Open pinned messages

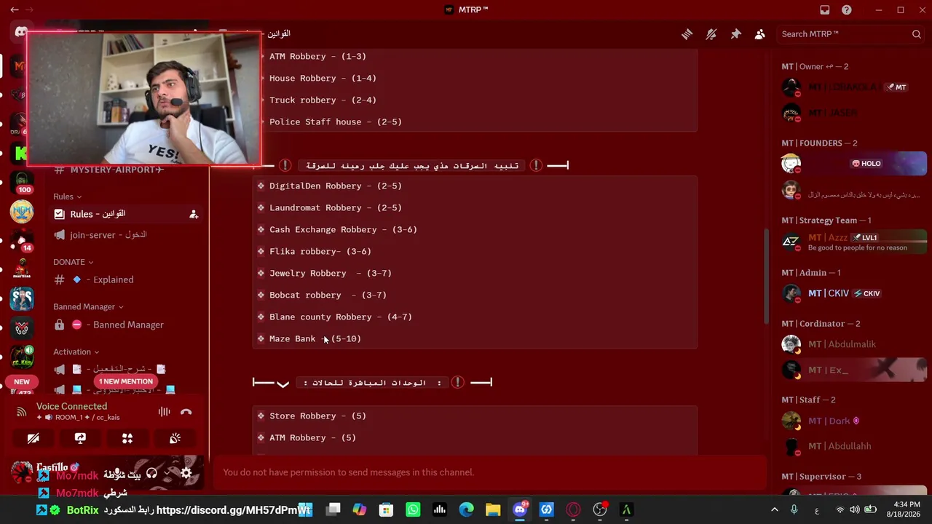point(735,34)
